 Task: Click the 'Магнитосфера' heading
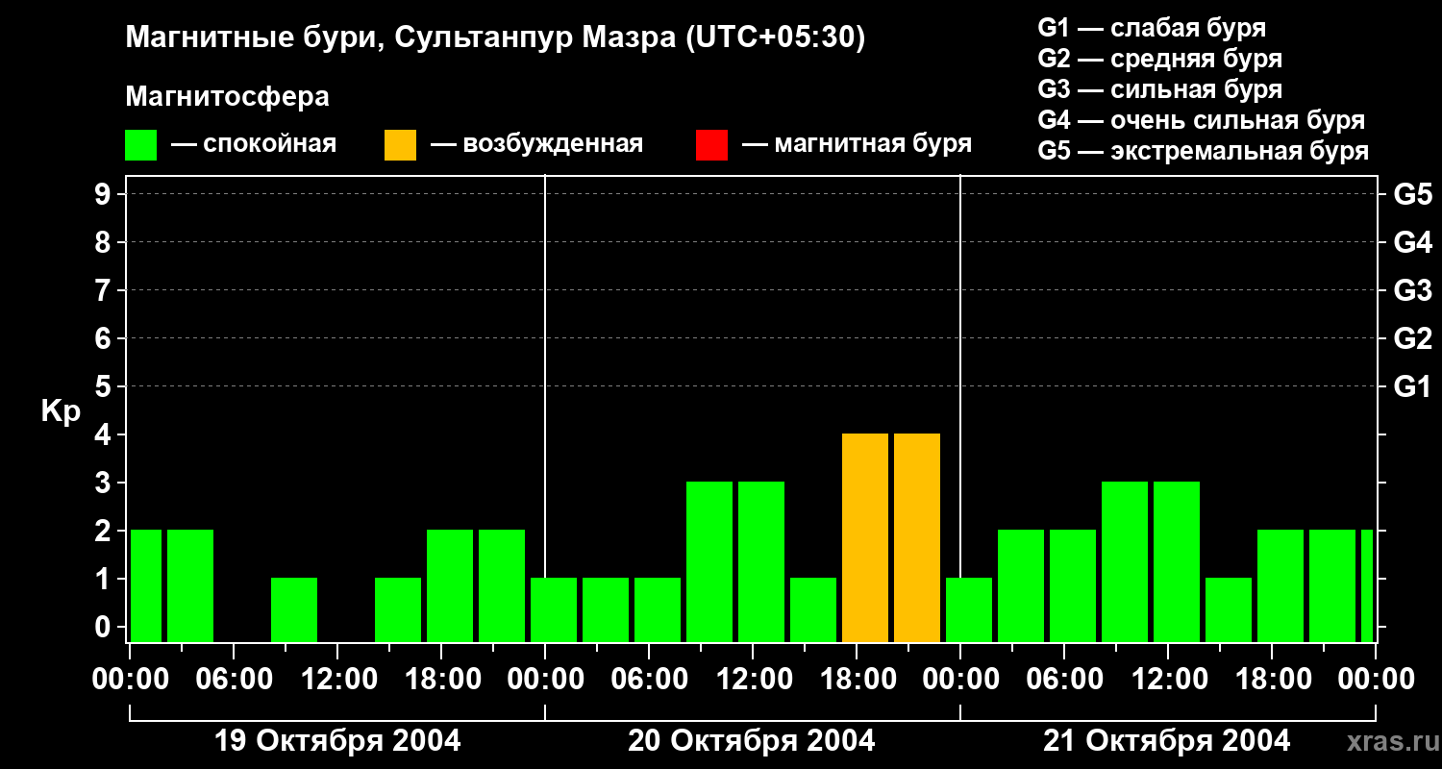pos(228,96)
